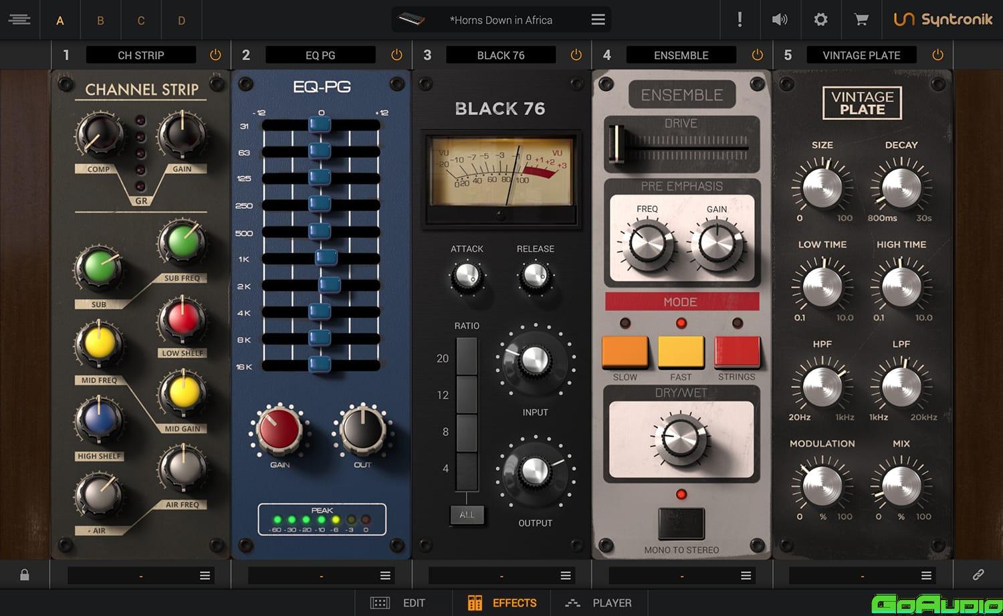Open the VINTAGE PLATE effect selector
The image size is (1003, 616).
click(861, 55)
